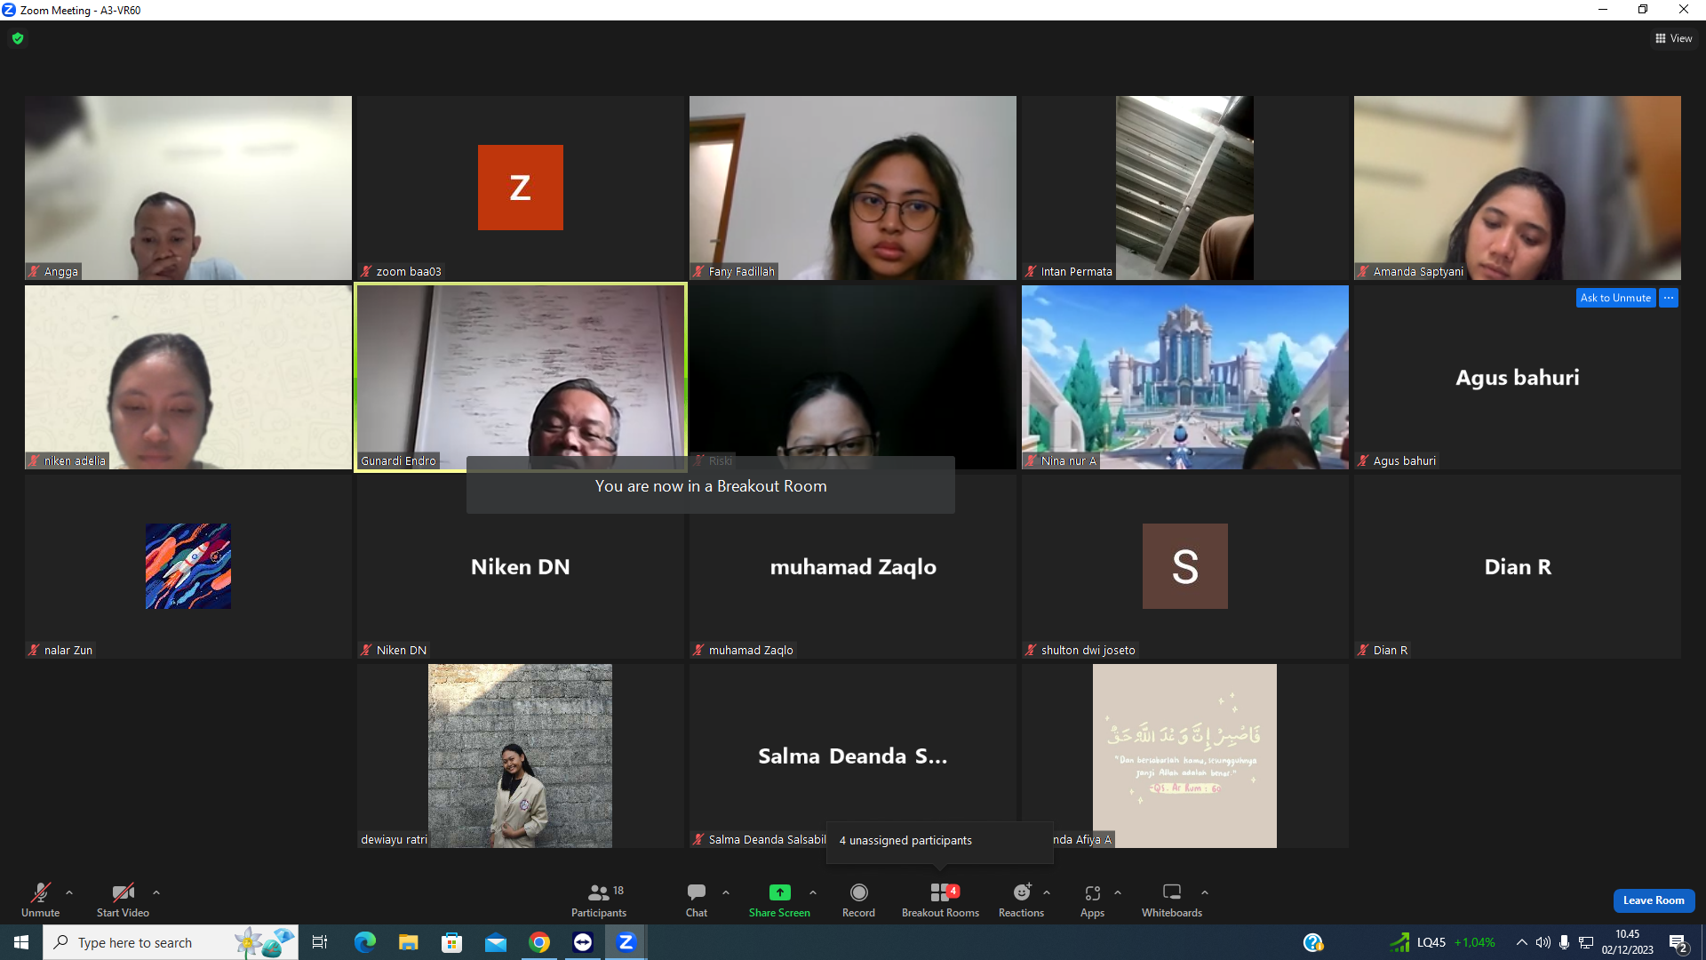Open Mail app from taskbar

click(x=495, y=942)
